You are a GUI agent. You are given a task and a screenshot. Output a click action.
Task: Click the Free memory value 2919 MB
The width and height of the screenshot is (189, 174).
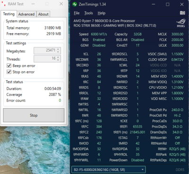click(x=53, y=34)
